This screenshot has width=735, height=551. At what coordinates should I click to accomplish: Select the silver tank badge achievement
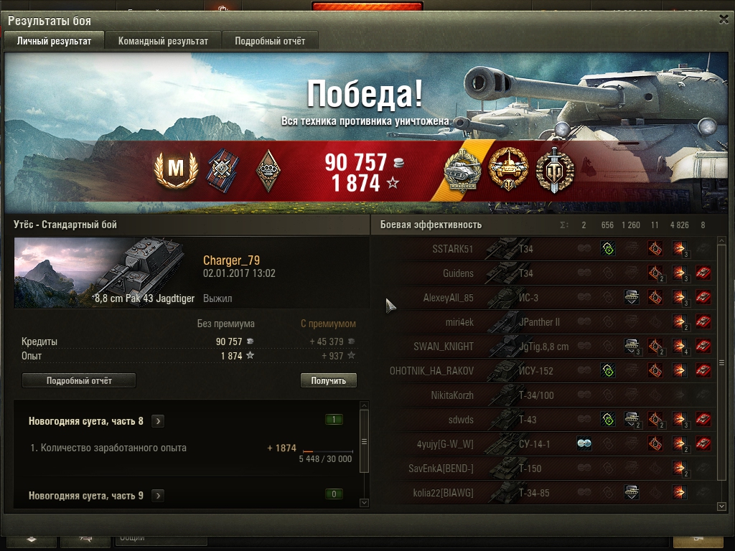click(462, 171)
